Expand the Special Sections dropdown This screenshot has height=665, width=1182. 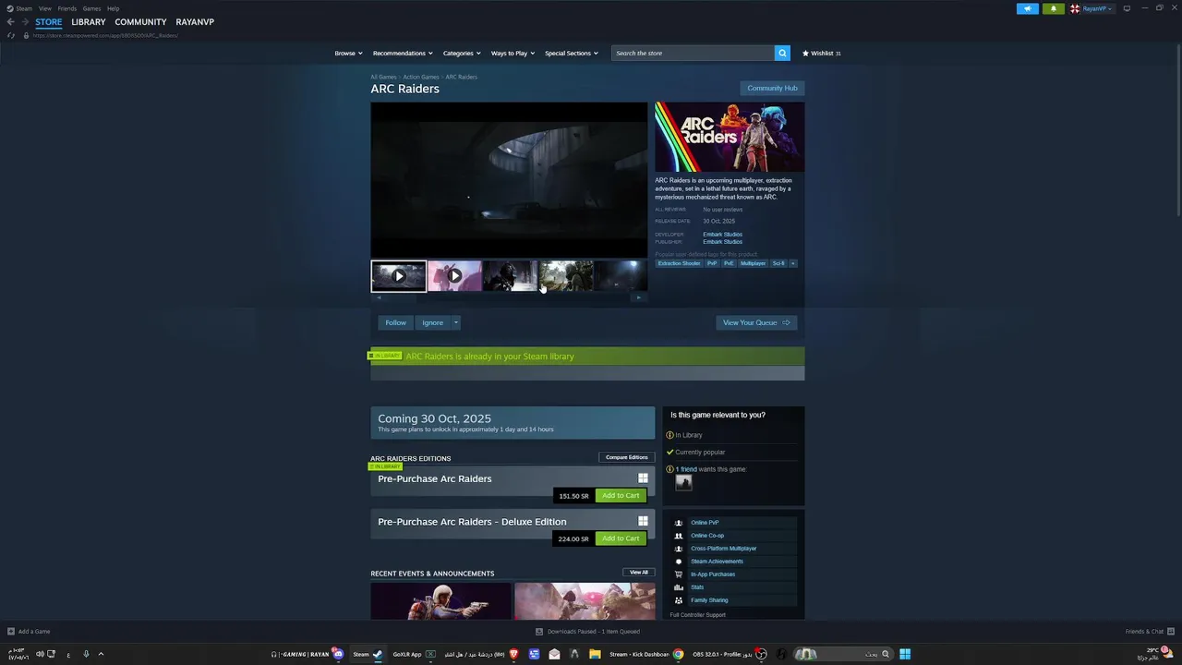pos(572,53)
